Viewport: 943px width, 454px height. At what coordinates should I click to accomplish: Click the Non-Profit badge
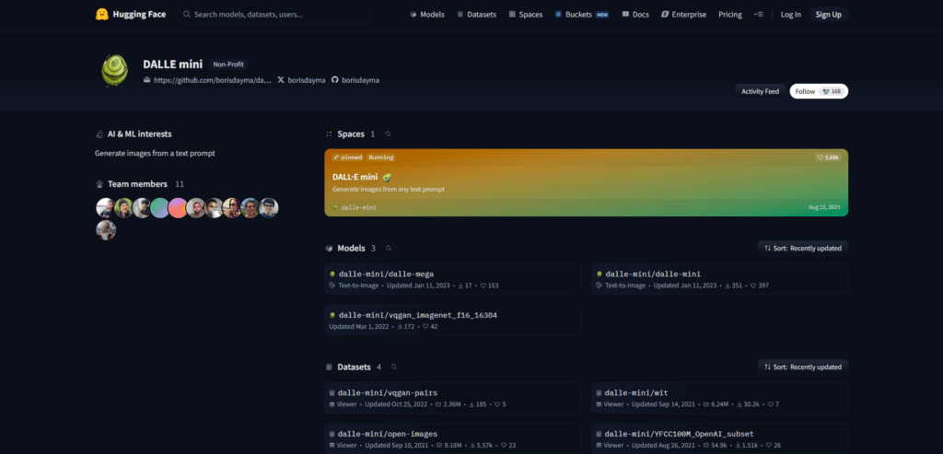click(228, 64)
